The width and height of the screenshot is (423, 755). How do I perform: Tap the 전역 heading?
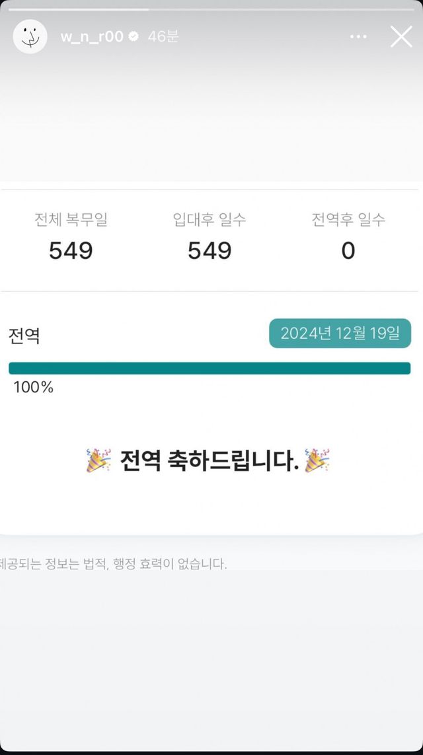24,336
